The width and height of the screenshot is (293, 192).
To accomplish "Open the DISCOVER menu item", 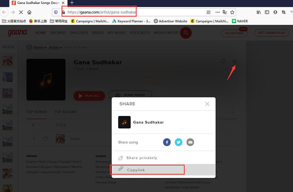I will [x=79, y=33].
